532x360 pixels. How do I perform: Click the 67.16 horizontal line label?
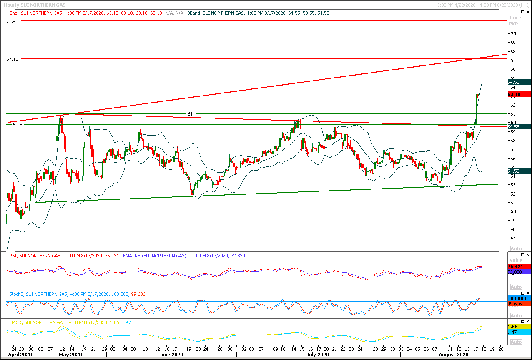(x=12, y=60)
